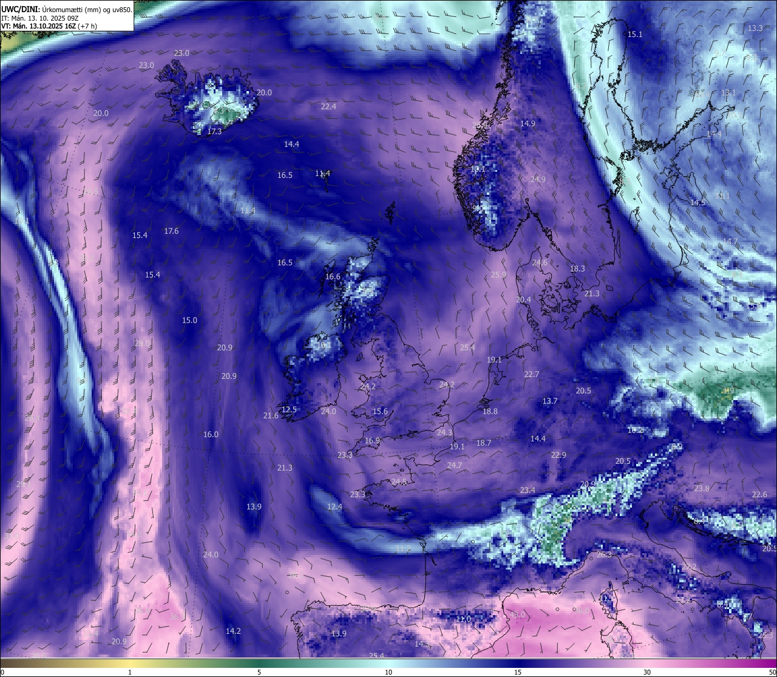
Task: Select the 10.2 value near the Alps
Action: tap(635, 430)
